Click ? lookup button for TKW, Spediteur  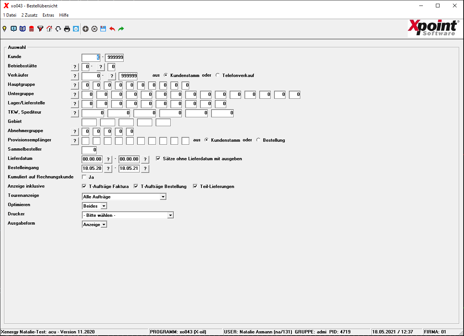coord(75,113)
